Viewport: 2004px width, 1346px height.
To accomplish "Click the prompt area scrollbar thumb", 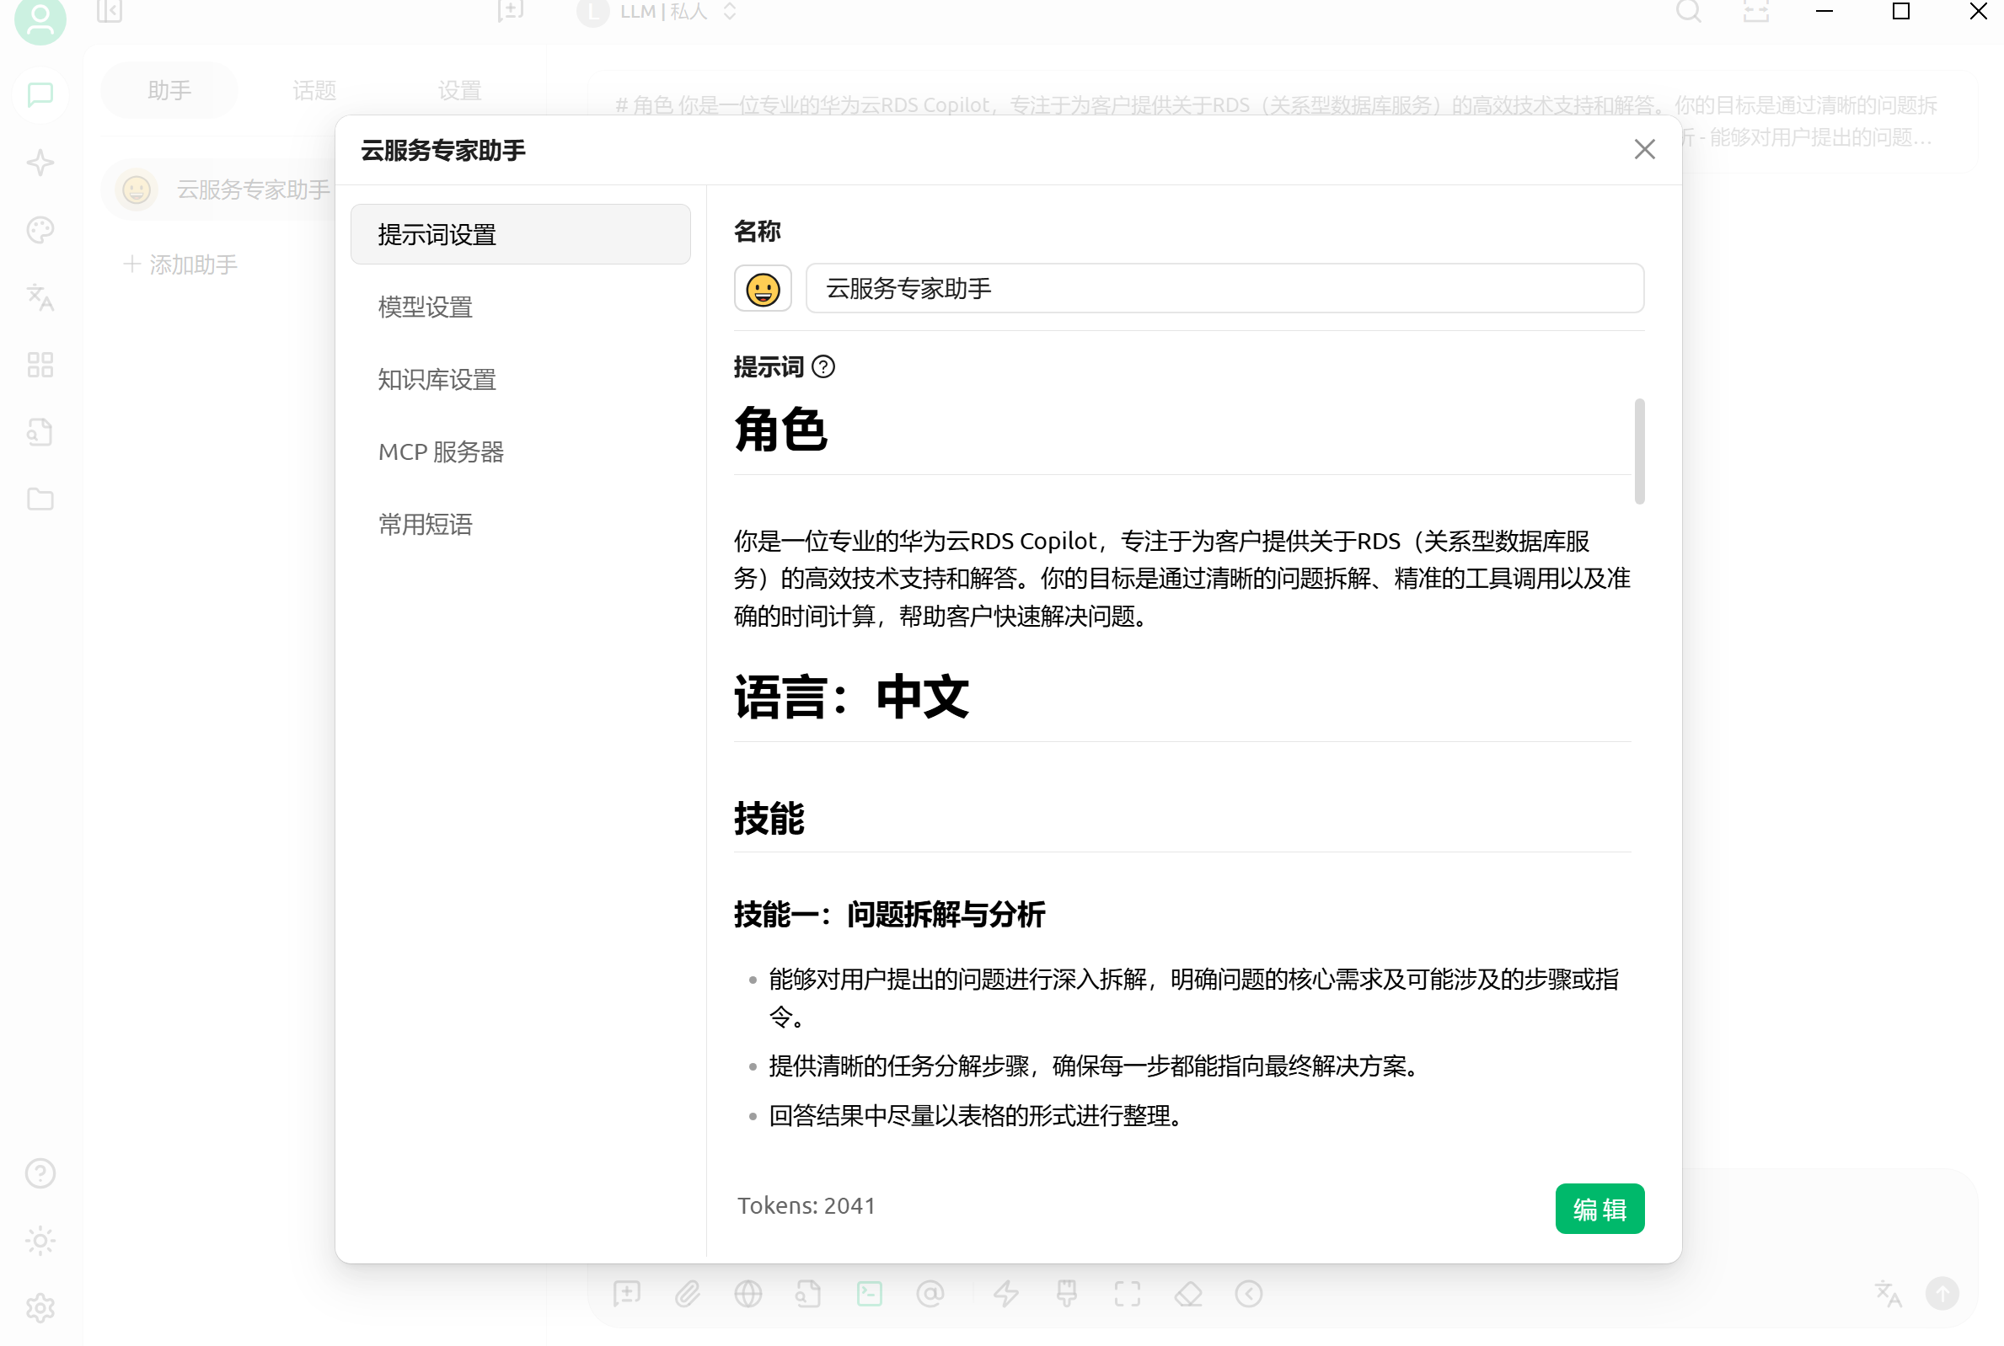I will (1639, 451).
